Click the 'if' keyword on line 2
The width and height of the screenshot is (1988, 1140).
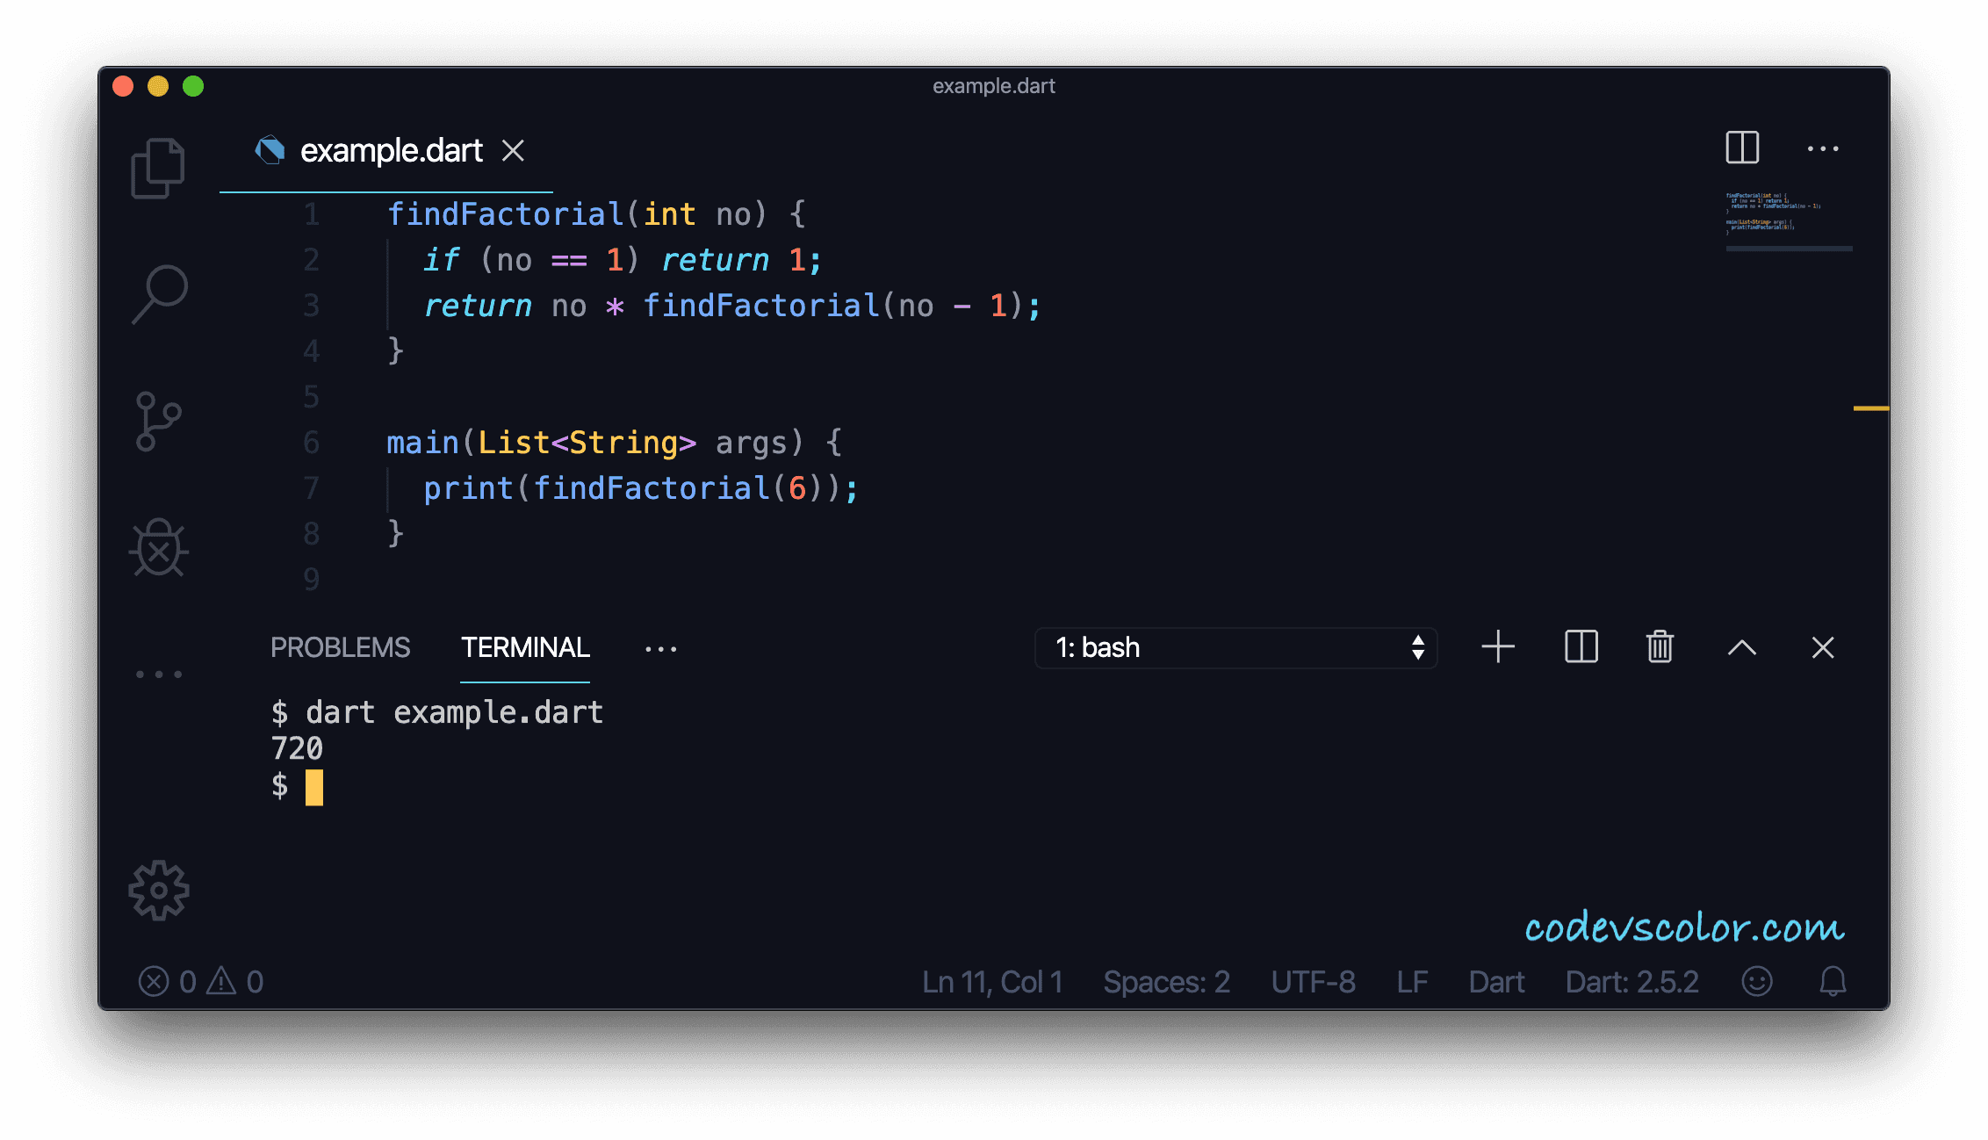[x=441, y=260]
